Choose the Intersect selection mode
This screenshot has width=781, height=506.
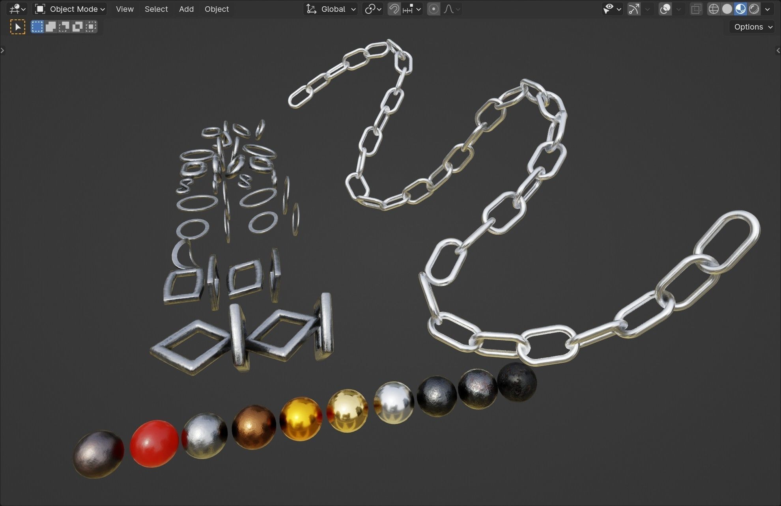91,27
